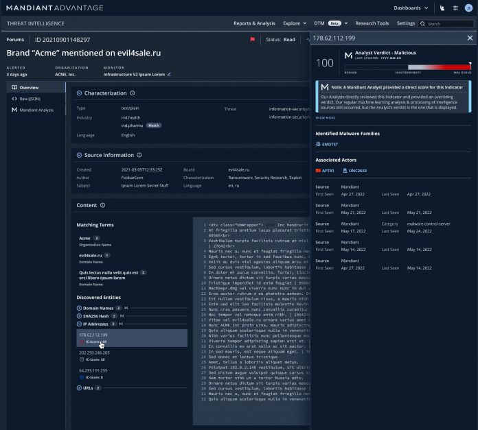The height and width of the screenshot is (430, 478).
Task: Click SHOW MORE under analyst note
Action: (x=325, y=118)
